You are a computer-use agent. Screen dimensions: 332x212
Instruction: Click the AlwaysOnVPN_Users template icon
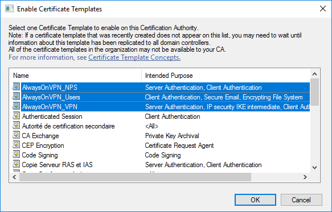click(x=16, y=97)
